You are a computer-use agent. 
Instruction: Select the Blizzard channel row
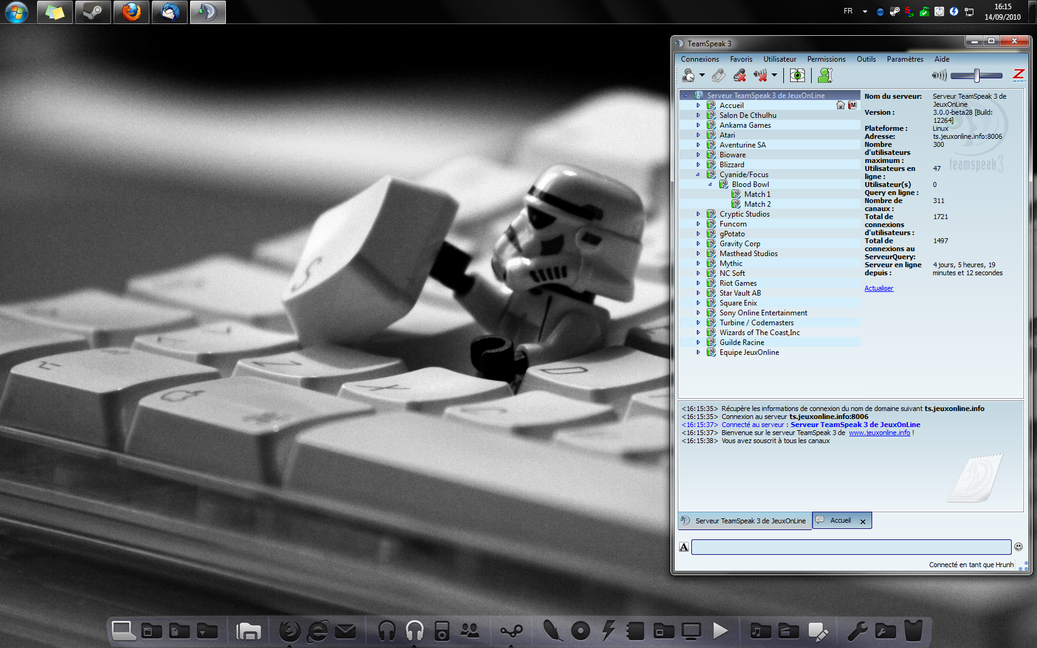coord(770,165)
